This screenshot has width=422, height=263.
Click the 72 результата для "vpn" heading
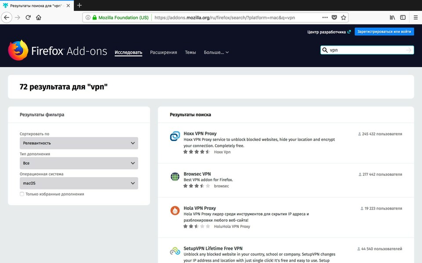(63, 87)
